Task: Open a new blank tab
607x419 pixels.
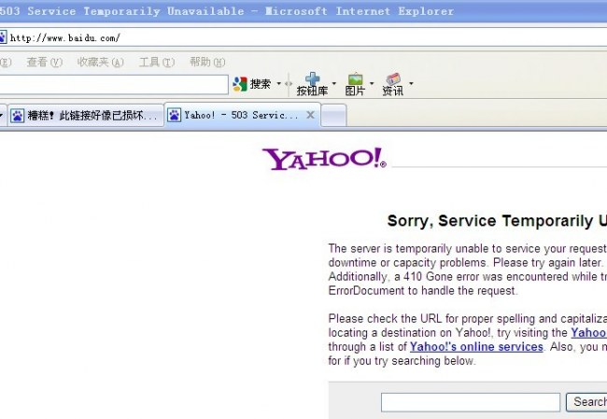Action: [333, 116]
